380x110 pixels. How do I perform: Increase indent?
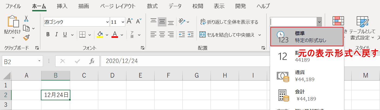[x=191, y=34]
